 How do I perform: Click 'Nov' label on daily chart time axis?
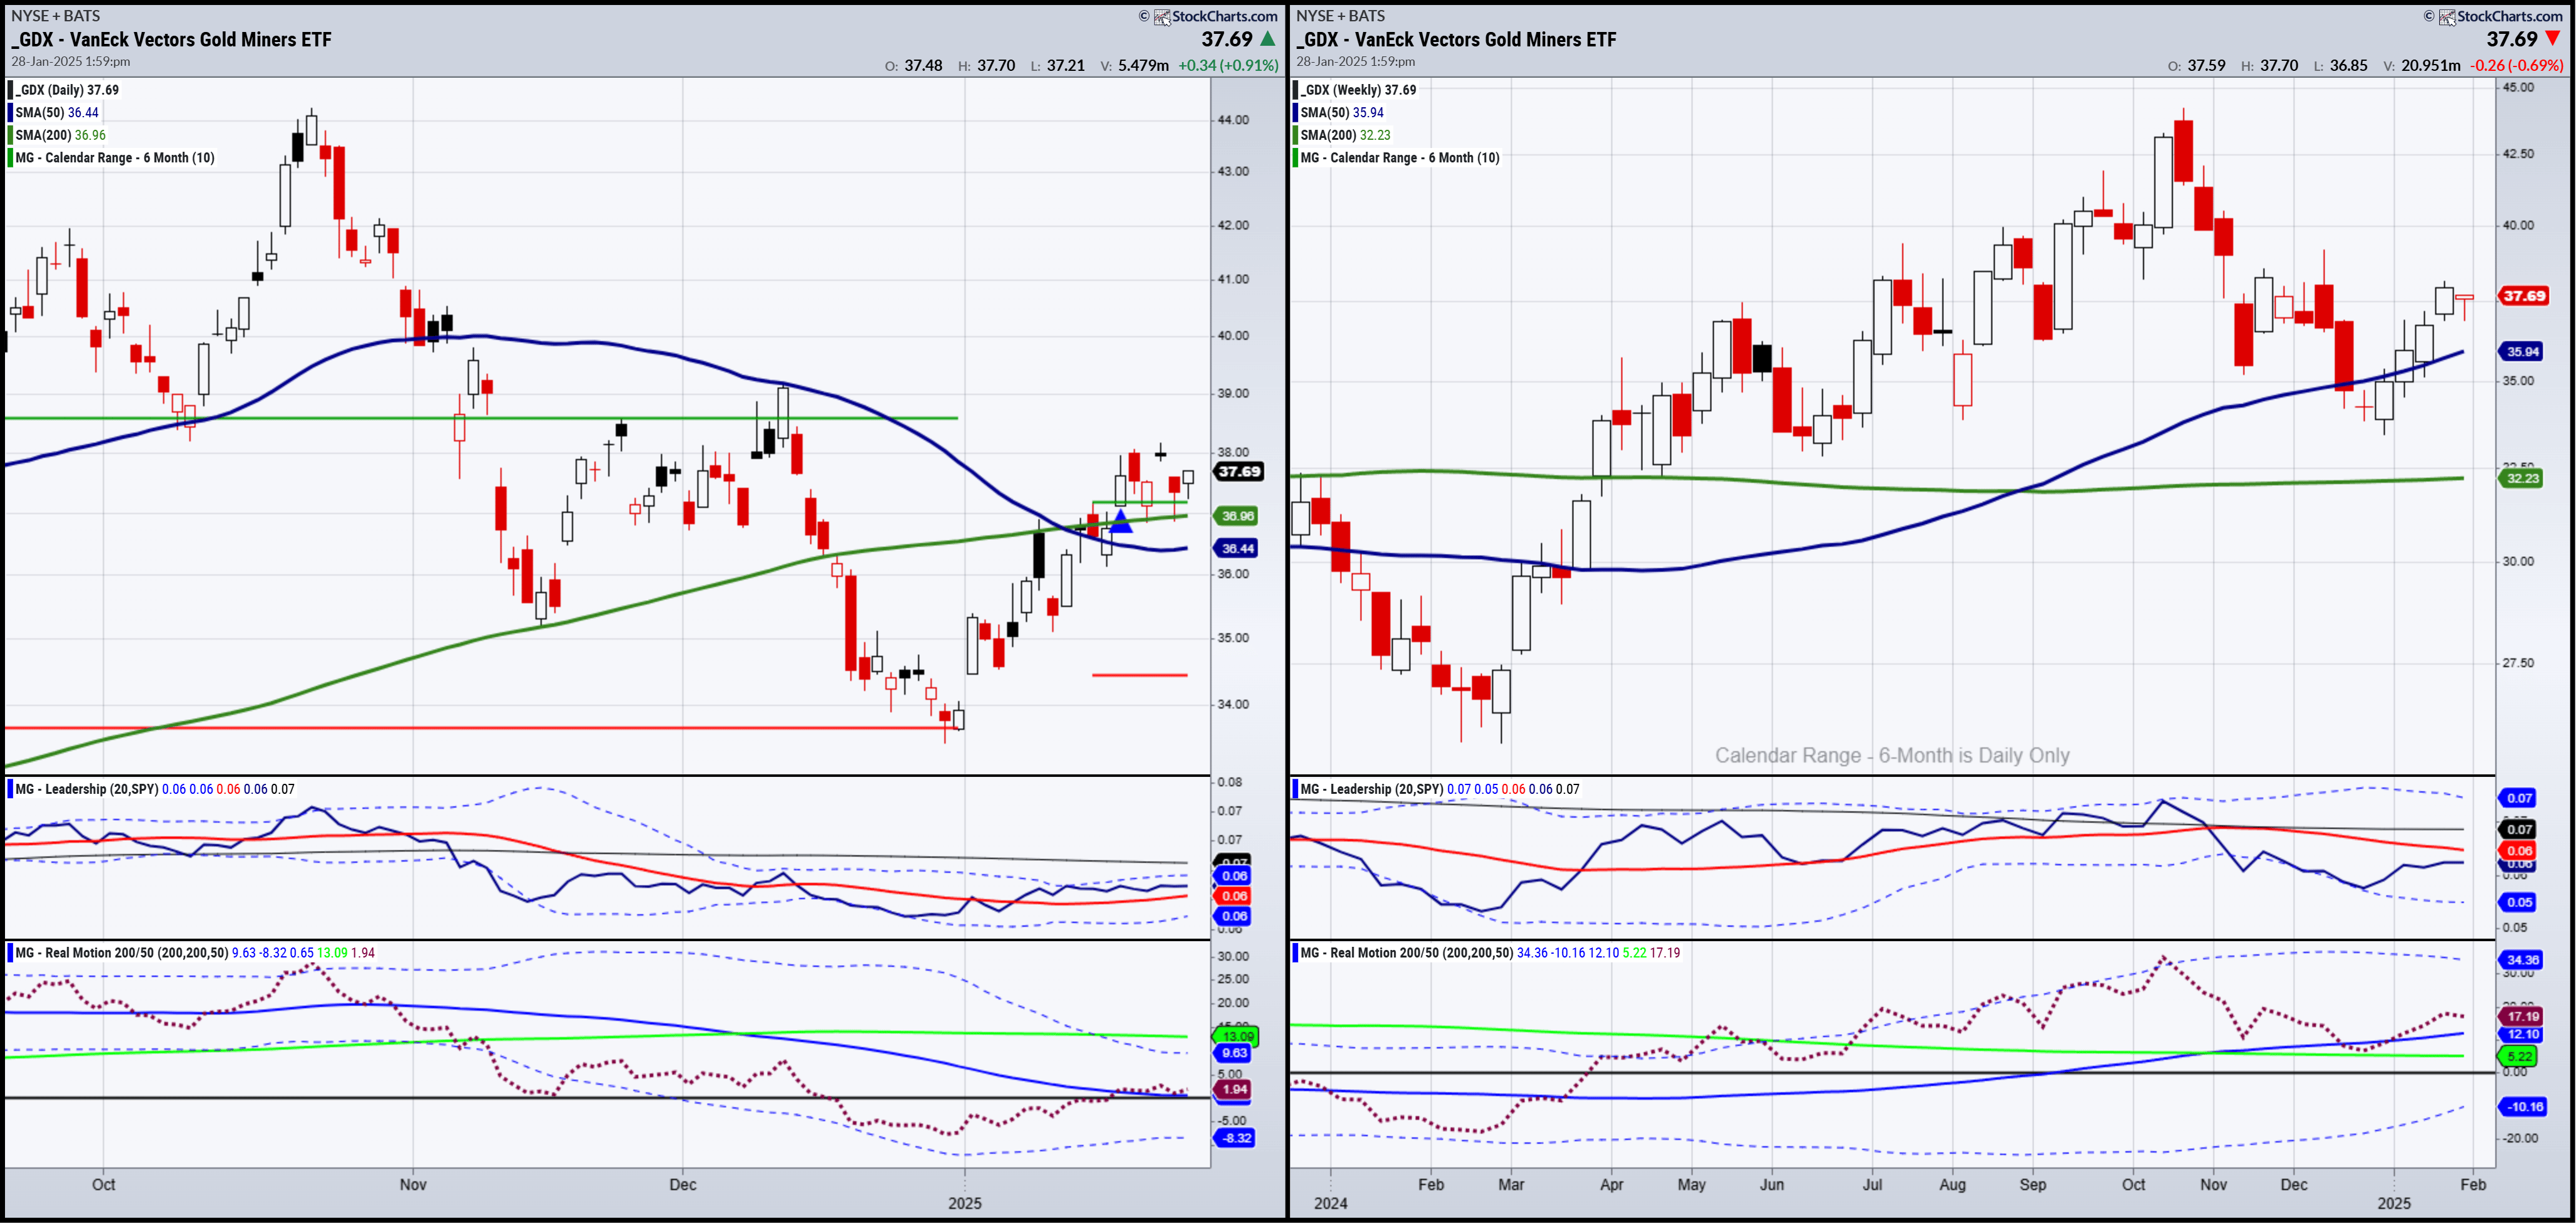(x=413, y=1185)
